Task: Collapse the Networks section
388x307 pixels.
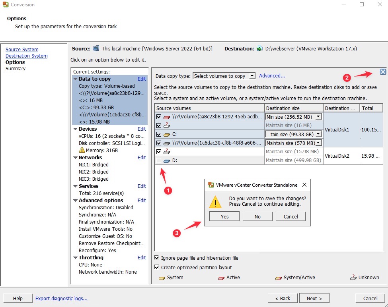Action: tap(76, 158)
